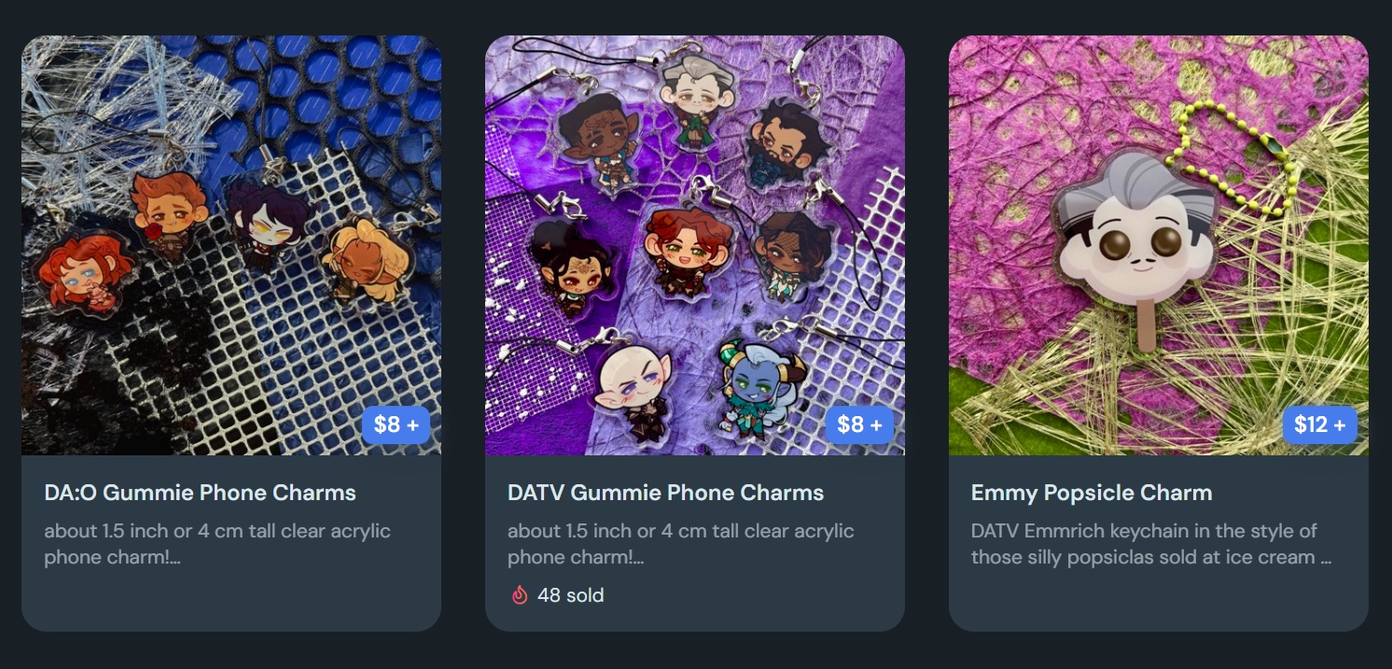Click the red-haired blue-eyed charm in DA:O photo
The width and height of the screenshot is (1392, 669).
(84, 272)
